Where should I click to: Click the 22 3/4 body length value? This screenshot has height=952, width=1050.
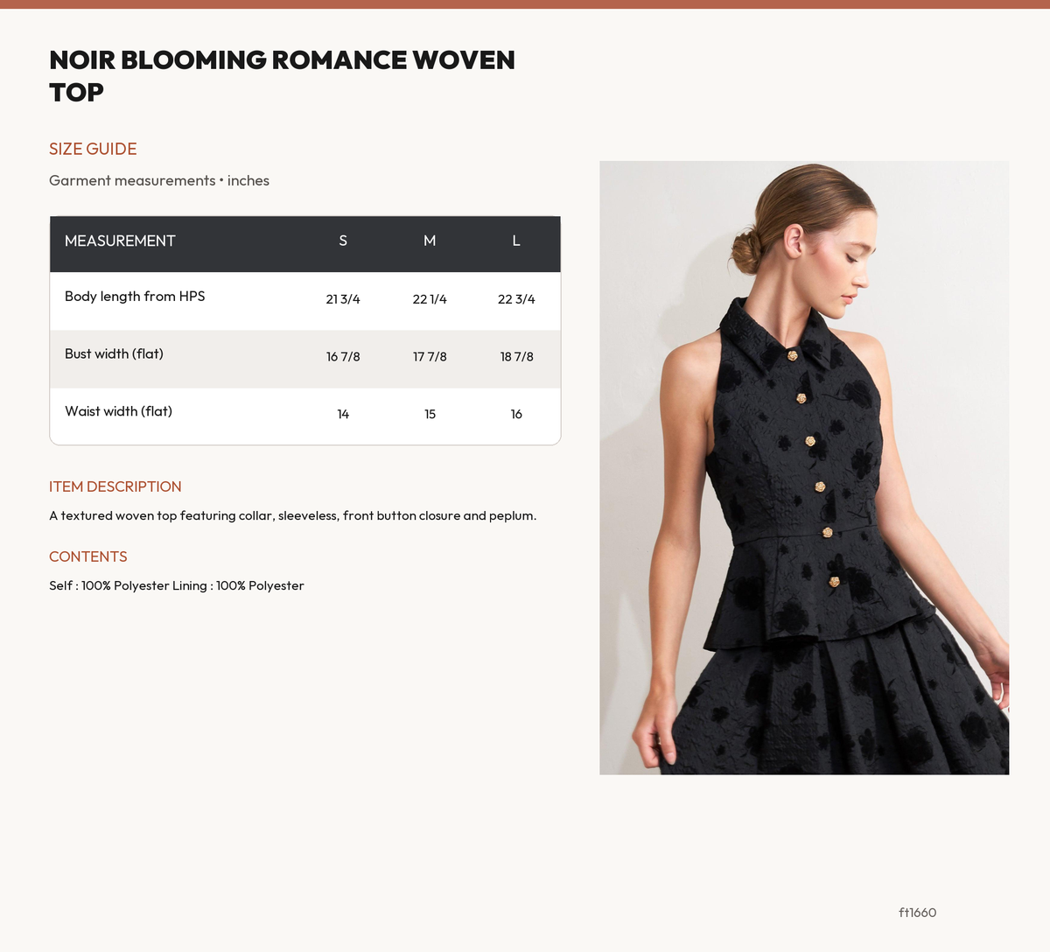[x=516, y=299]
